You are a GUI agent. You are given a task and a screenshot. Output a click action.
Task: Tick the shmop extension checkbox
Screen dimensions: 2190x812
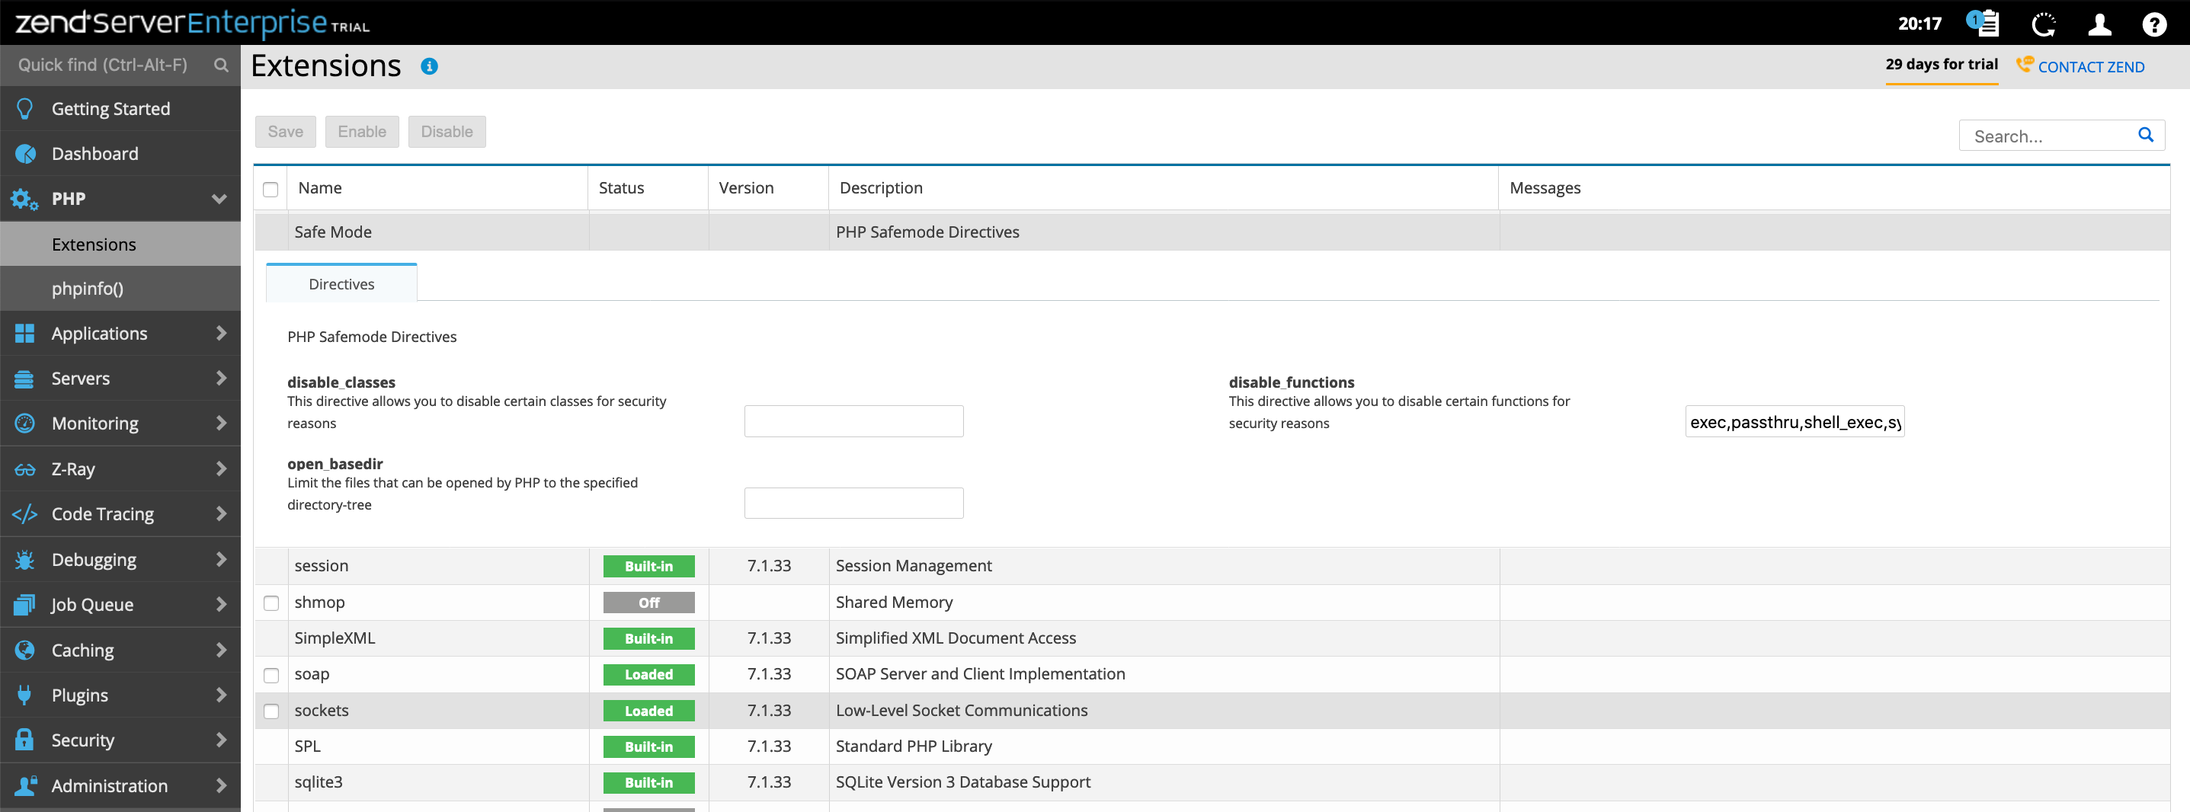[x=271, y=603]
